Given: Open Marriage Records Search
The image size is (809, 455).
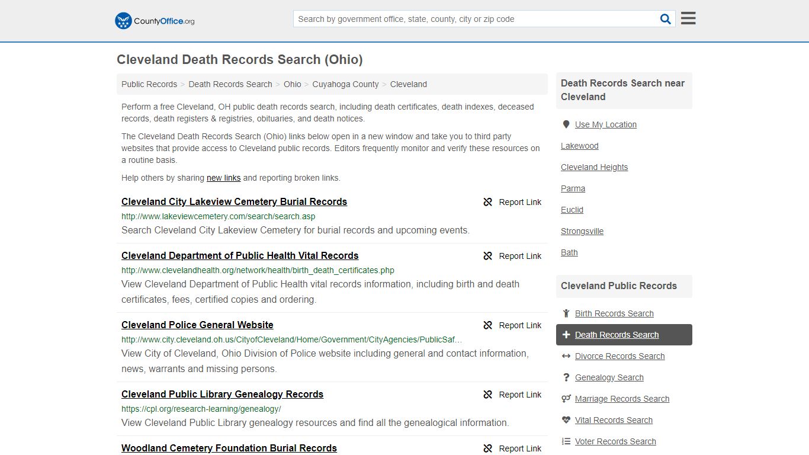Looking at the screenshot, I should [x=622, y=399].
